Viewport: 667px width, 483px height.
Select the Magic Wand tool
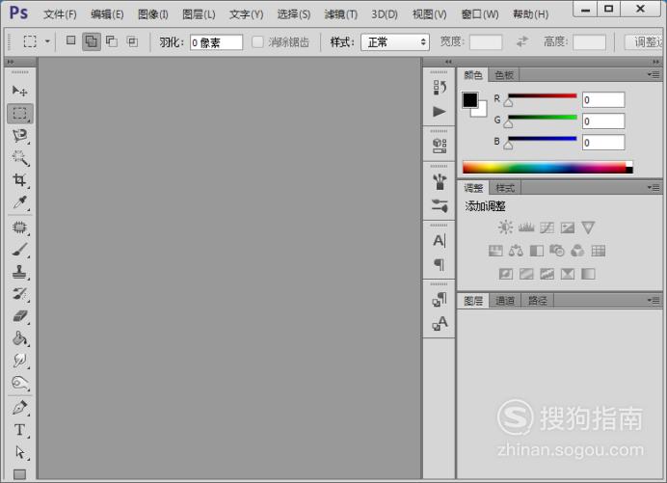(x=19, y=158)
